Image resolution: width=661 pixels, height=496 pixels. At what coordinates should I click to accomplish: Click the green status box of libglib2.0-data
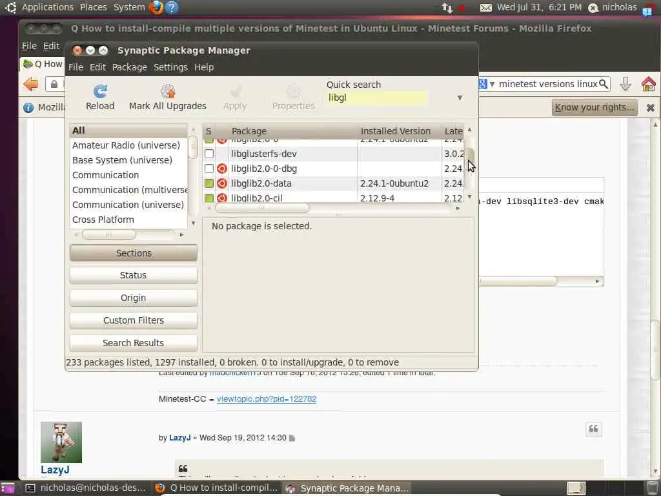[209, 183]
